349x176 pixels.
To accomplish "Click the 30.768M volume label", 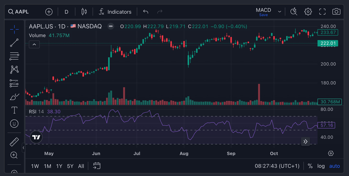I will pyautogui.click(x=330, y=102).
